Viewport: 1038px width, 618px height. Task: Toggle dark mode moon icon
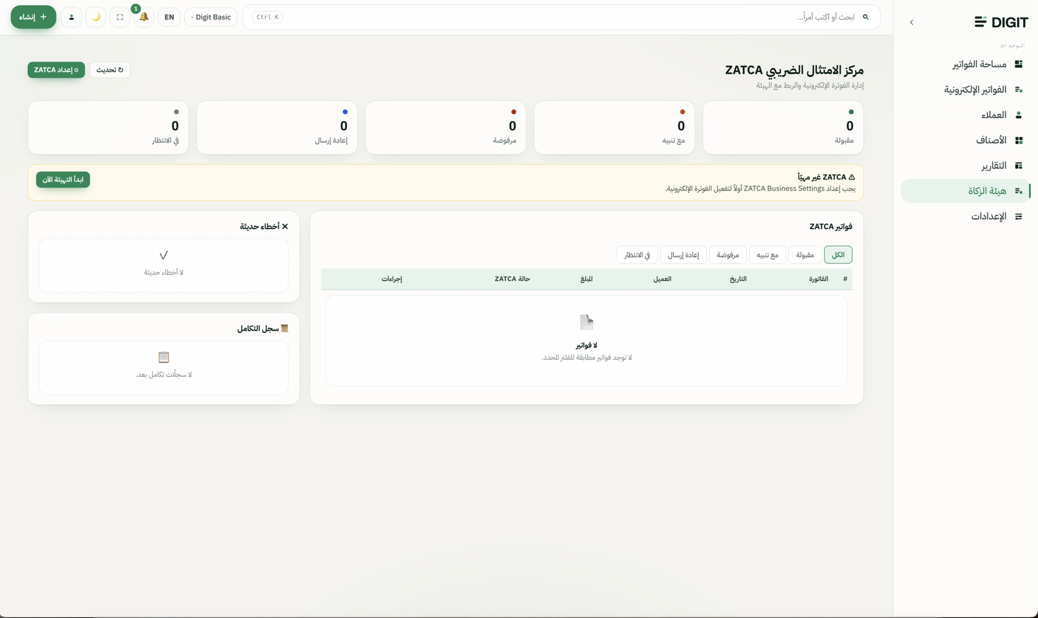click(x=96, y=17)
